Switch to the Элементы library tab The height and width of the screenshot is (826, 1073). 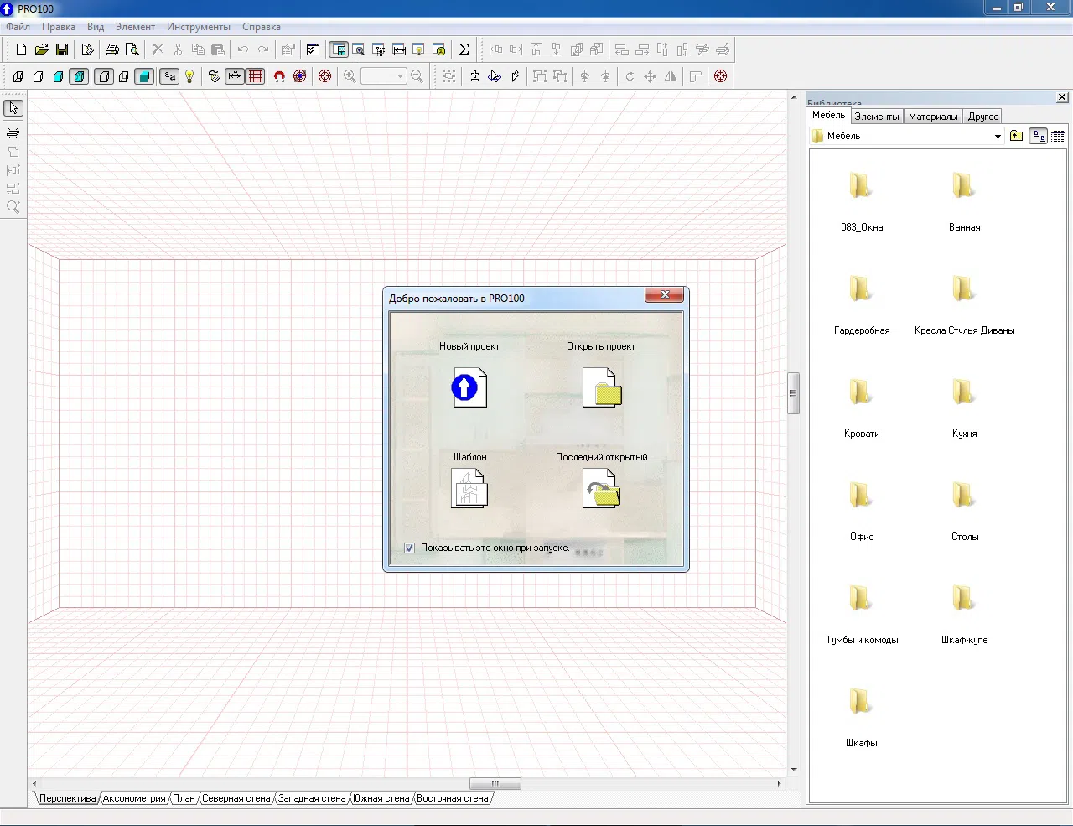tap(877, 117)
